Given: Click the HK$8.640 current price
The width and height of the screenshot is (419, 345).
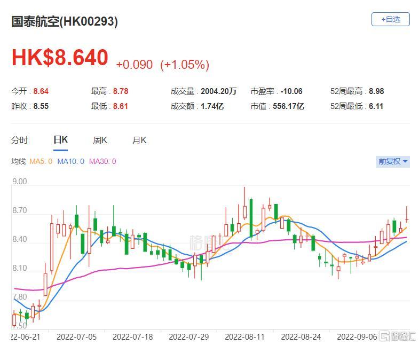Looking at the screenshot, I should (60, 58).
